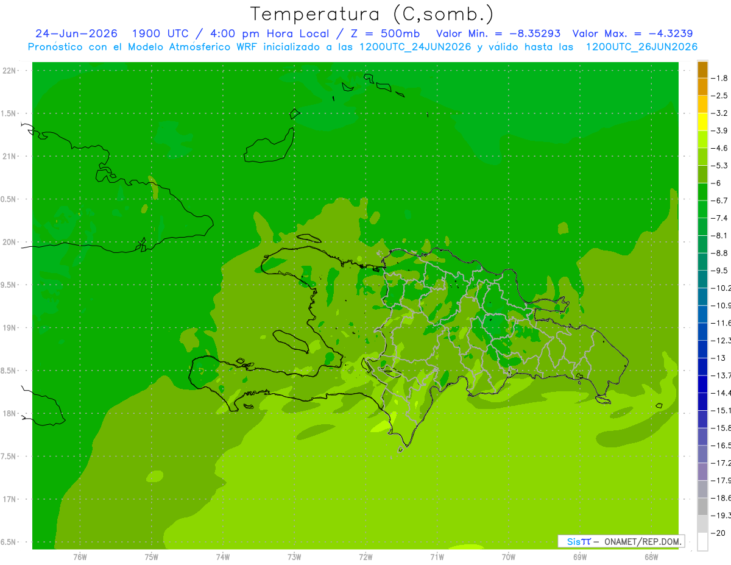Click the "20N" latitude label
This screenshot has width=731, height=565.
9,242
